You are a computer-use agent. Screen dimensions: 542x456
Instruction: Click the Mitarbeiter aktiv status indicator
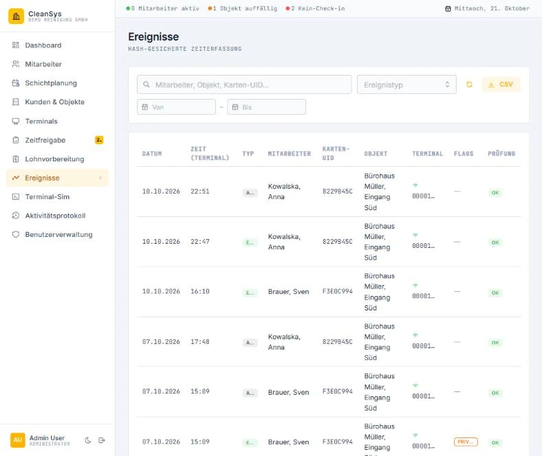162,8
